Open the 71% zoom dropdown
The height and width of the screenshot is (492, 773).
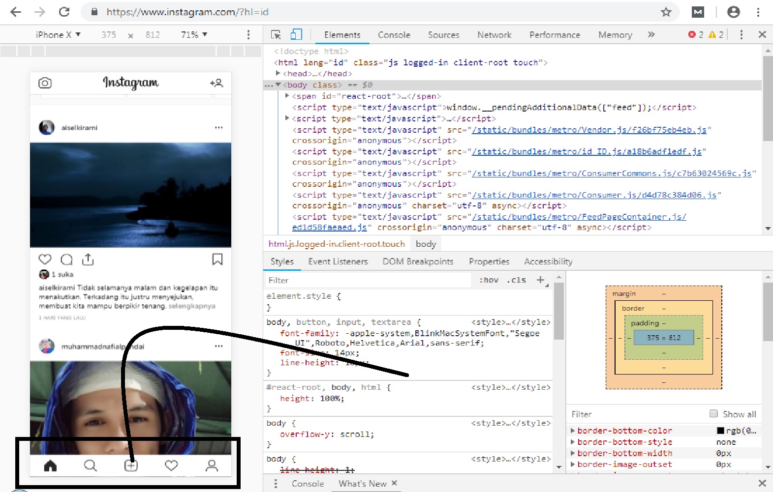(194, 34)
